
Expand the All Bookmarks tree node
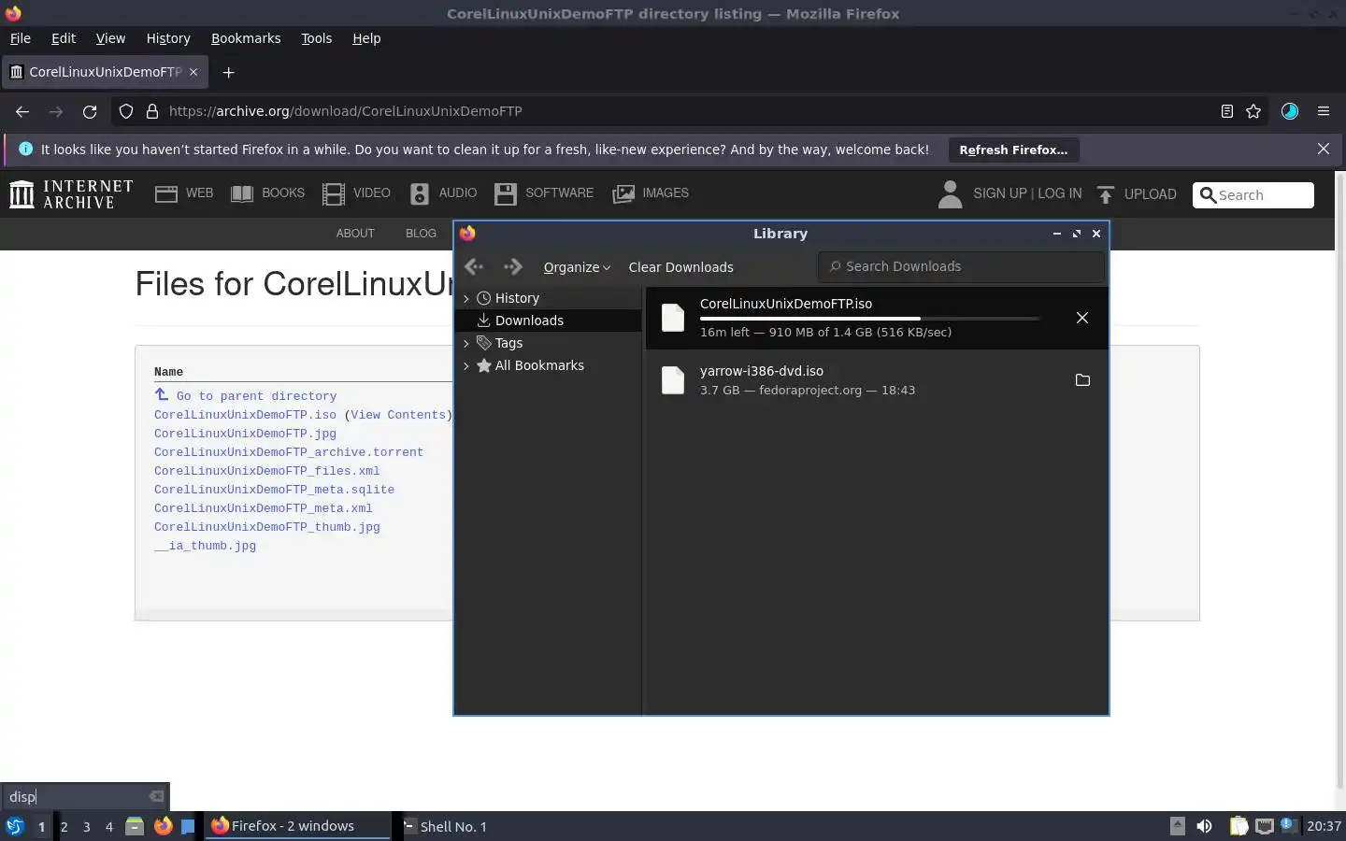[x=466, y=365]
